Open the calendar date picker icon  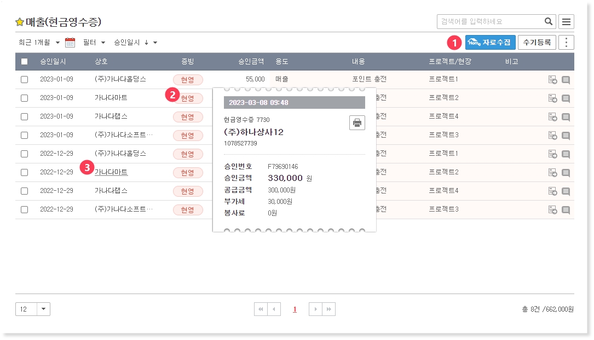click(70, 43)
